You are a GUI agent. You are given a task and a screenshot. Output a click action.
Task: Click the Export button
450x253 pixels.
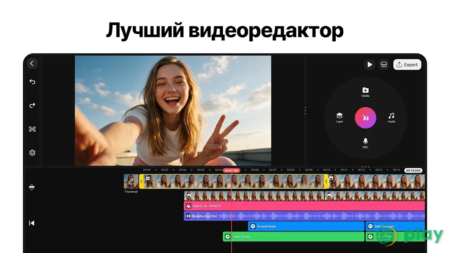tap(407, 65)
